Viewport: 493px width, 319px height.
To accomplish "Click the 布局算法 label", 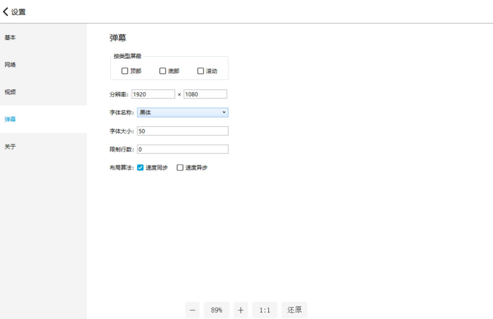I will click(x=122, y=168).
